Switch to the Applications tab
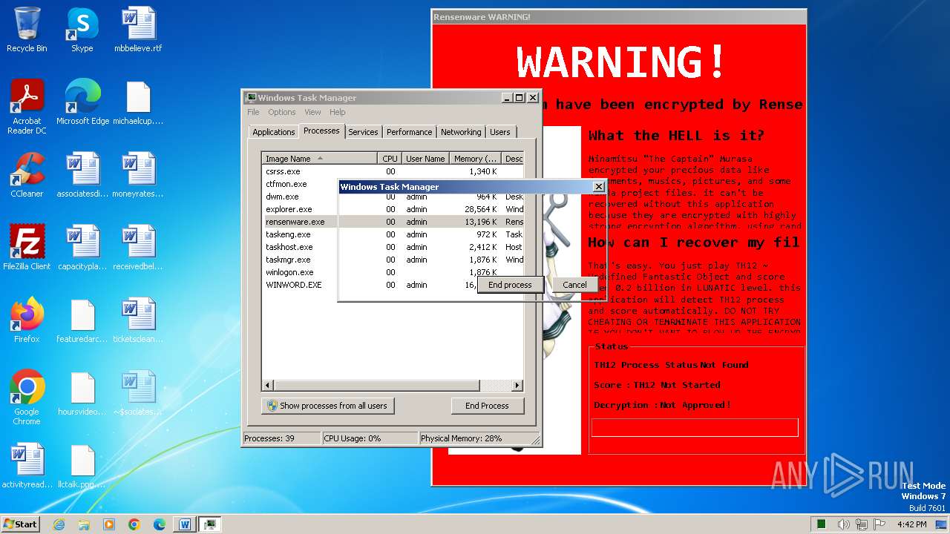 tap(273, 132)
